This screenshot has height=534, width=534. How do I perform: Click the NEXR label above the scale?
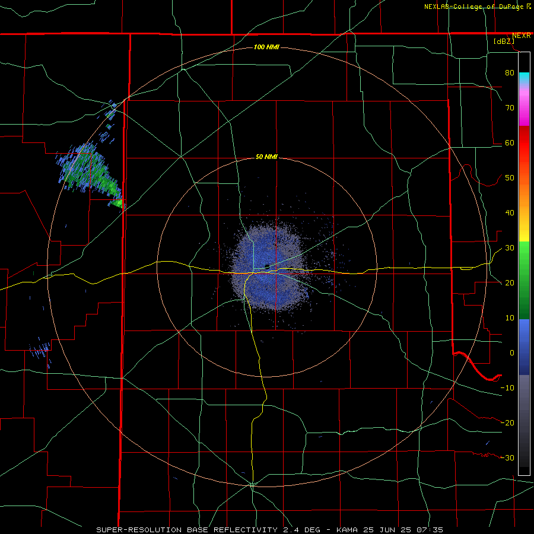point(521,36)
